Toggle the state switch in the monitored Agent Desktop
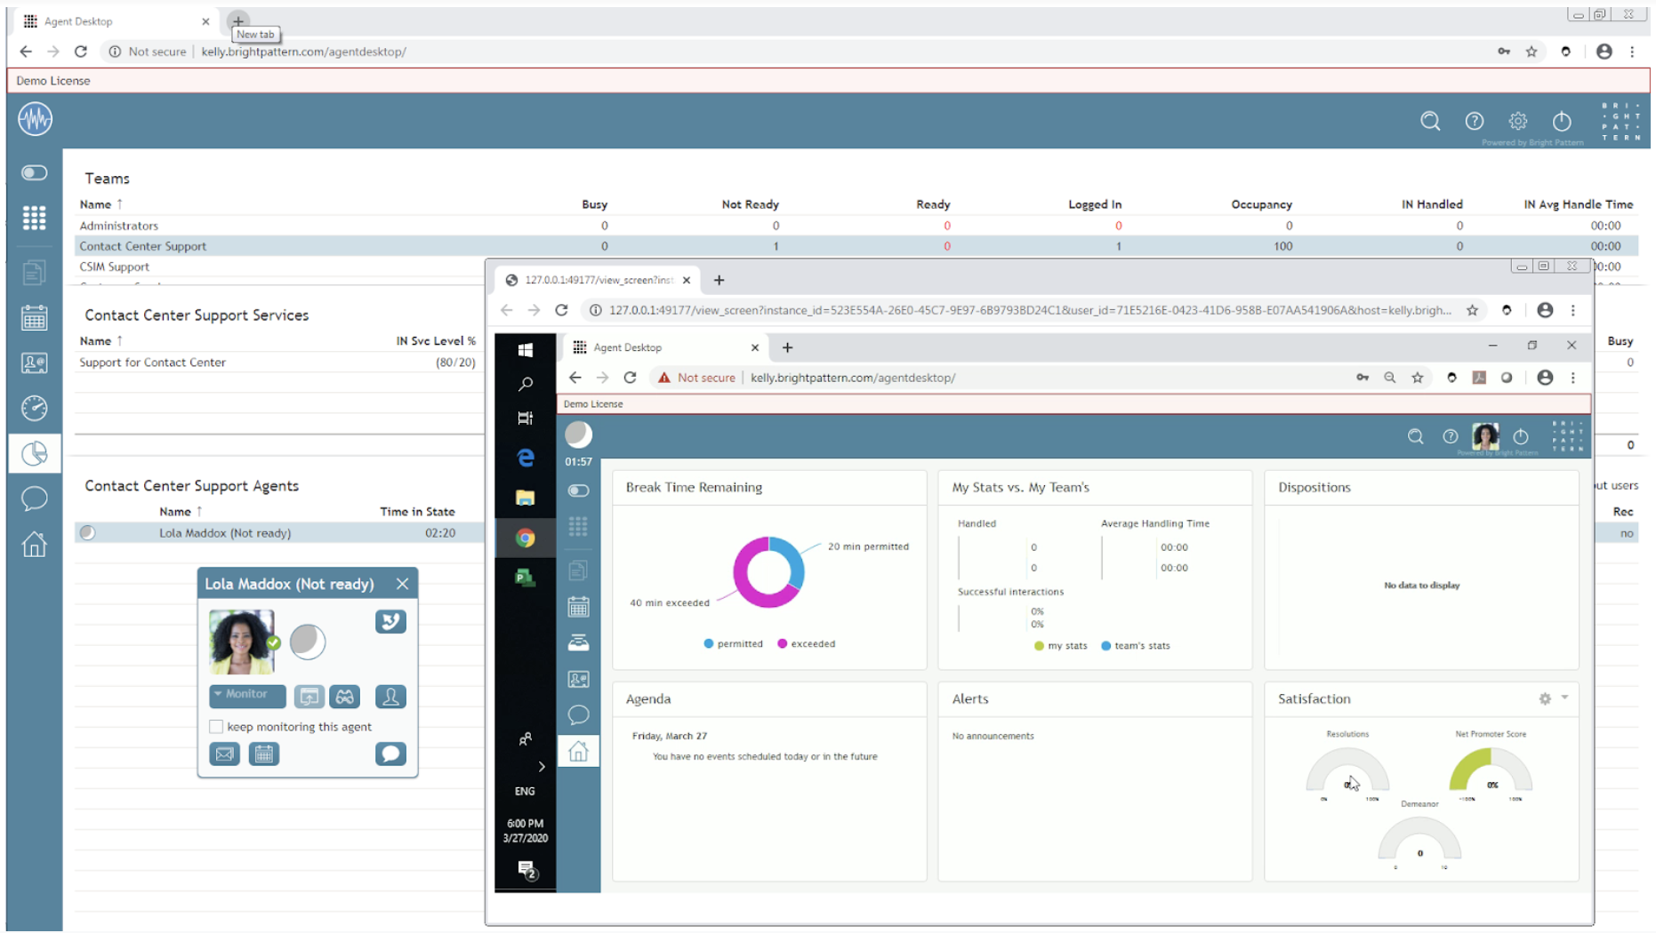 click(x=578, y=490)
